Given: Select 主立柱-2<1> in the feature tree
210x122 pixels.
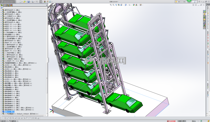Looking at the screenshot, I should click(x=18, y=79).
